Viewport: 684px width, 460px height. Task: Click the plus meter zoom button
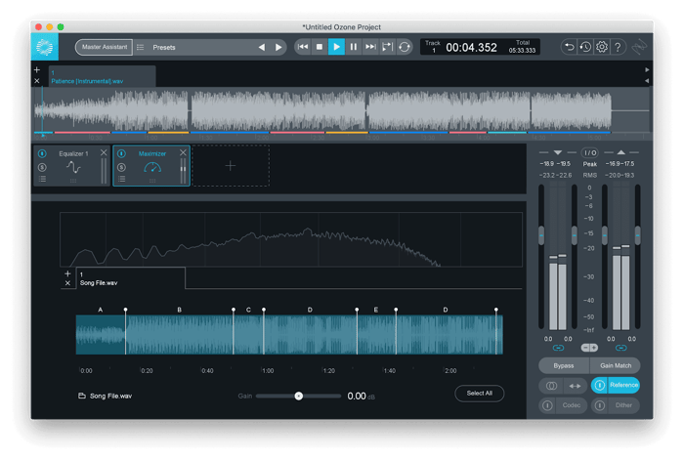[594, 348]
